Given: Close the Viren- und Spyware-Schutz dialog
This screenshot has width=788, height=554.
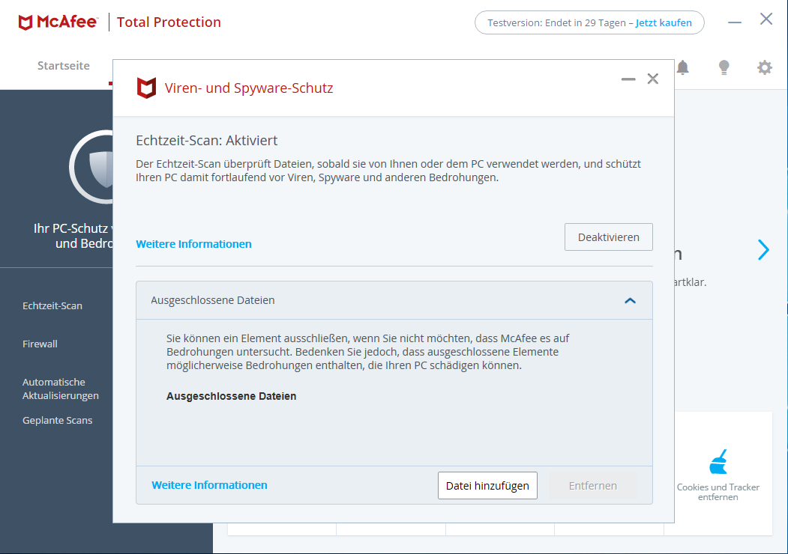Looking at the screenshot, I should 653,79.
